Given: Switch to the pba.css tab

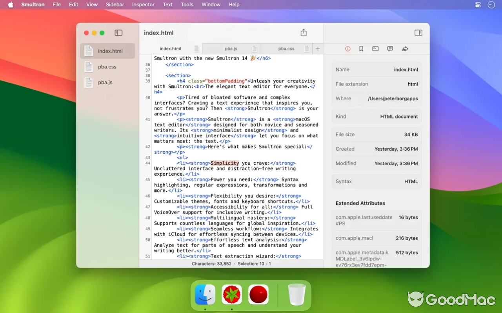Looking at the screenshot, I should (286, 49).
